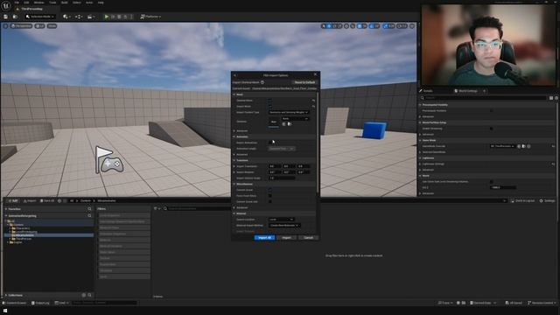Click Cancel in FBX Import Options
This screenshot has width=560, height=315.
(x=308, y=237)
